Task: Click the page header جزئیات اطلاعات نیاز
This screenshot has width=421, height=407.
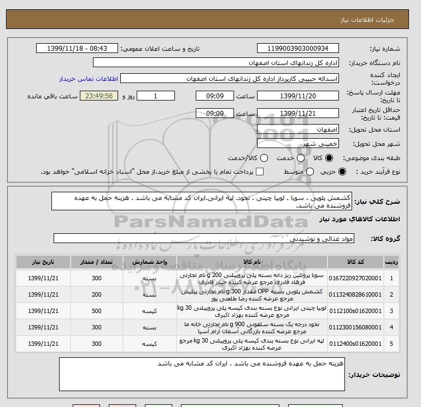Action: click(x=367, y=20)
